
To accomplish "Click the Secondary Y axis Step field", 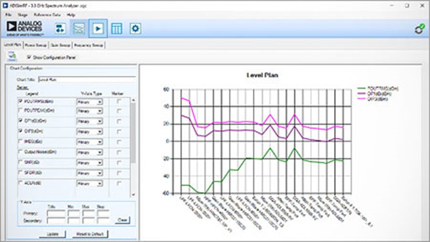I will coord(103,221).
